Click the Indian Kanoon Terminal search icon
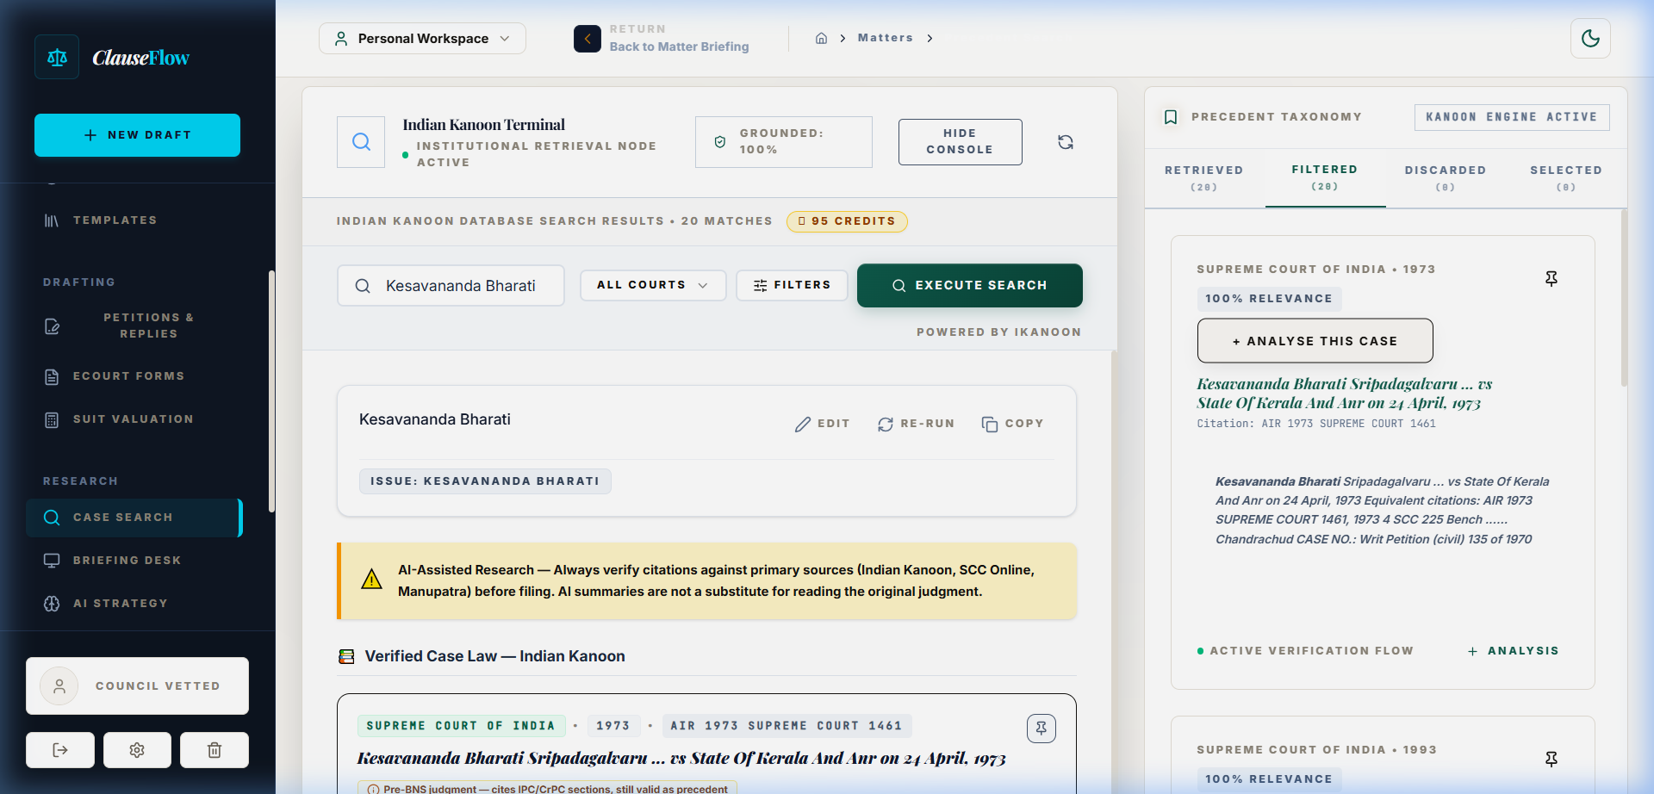Screen dimensions: 1654x794 coord(361,142)
